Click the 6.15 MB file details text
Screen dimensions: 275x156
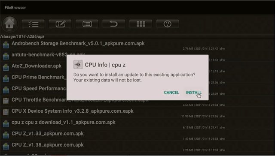(204, 127)
